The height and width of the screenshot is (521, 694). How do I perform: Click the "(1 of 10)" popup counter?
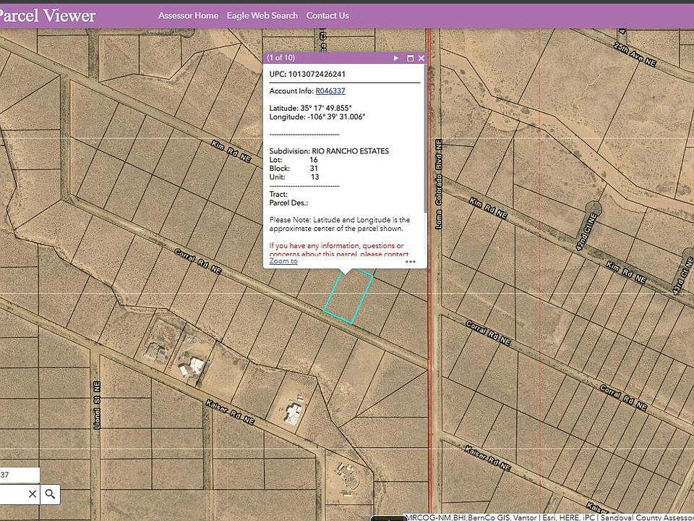[x=281, y=58]
